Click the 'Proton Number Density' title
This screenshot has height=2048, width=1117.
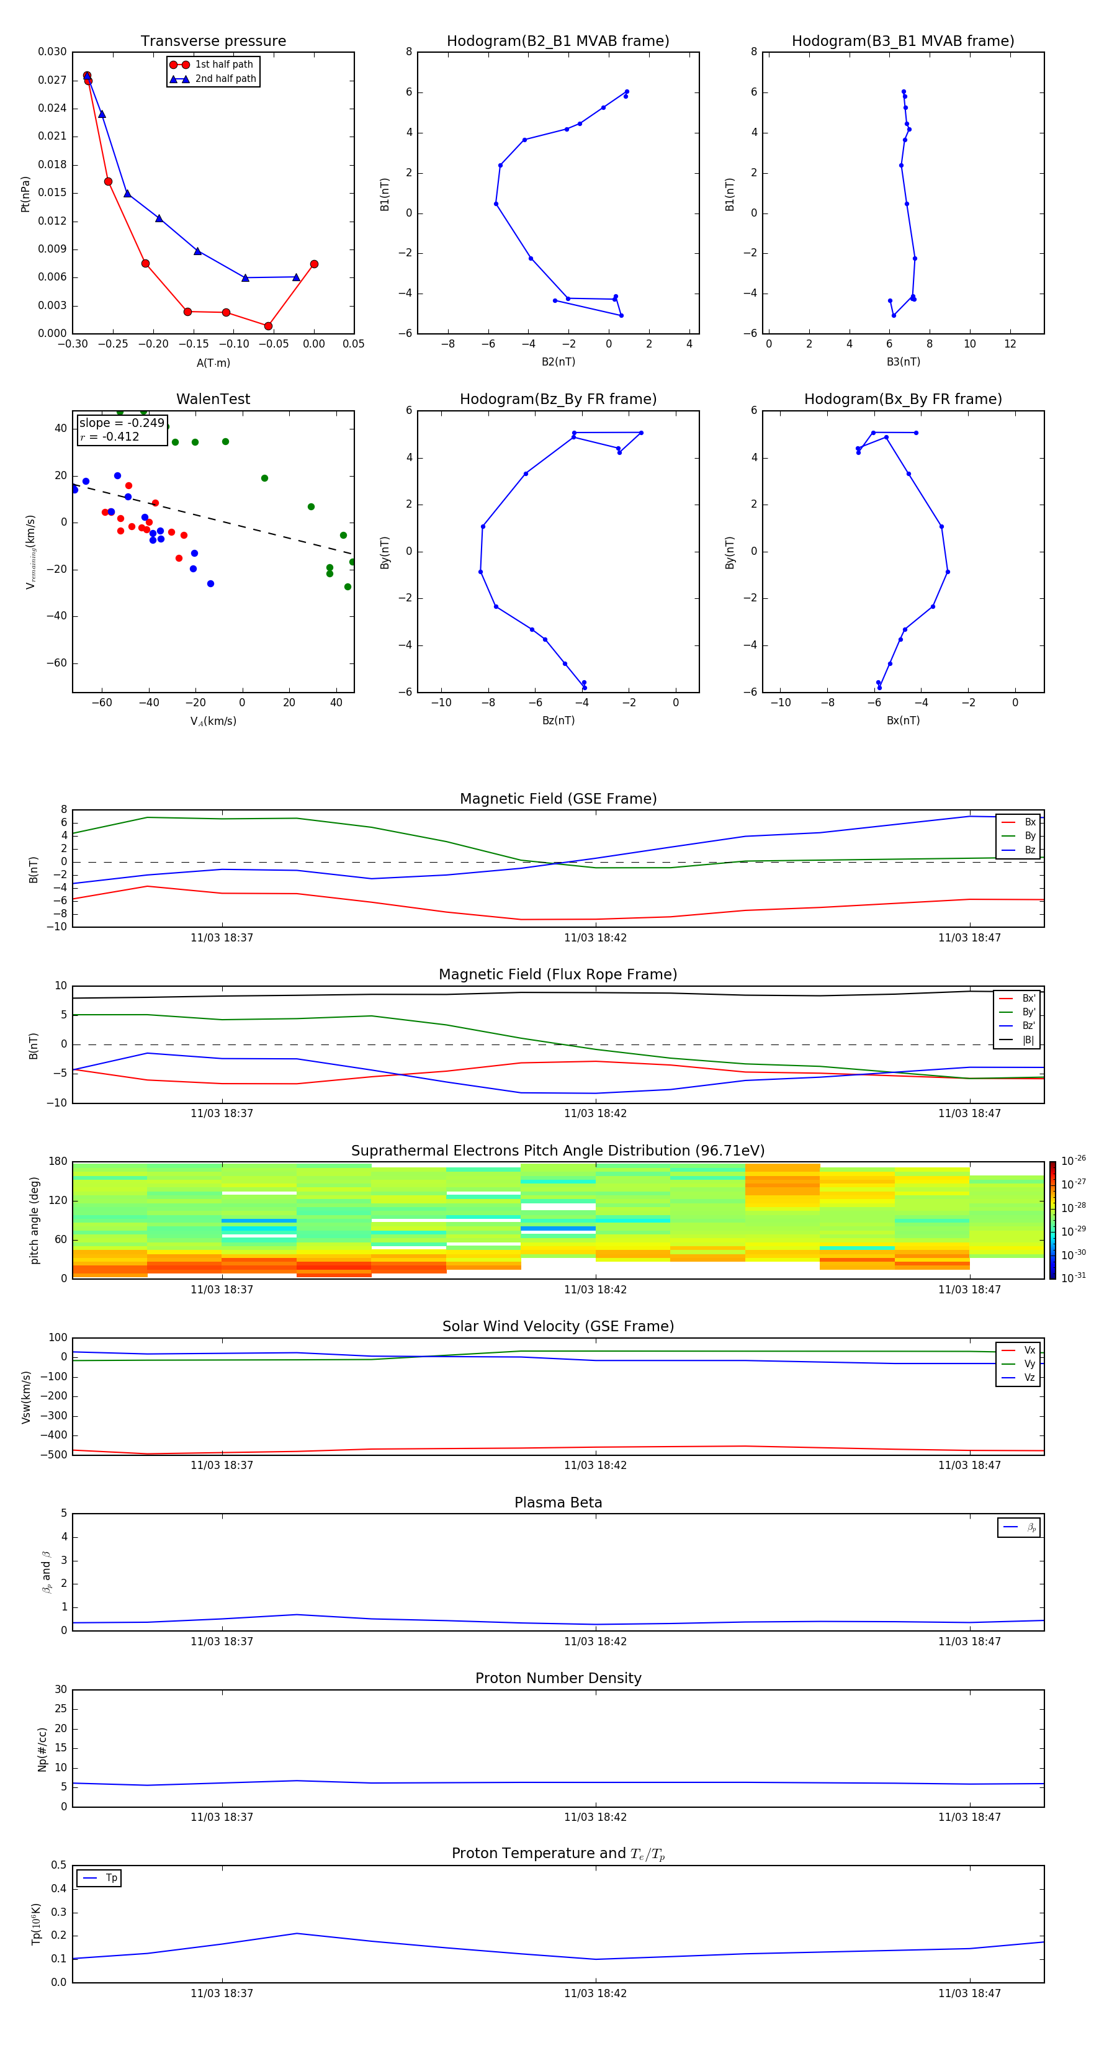click(x=558, y=1678)
